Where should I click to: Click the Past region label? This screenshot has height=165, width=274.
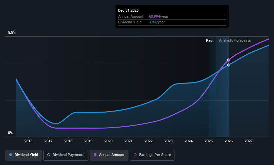click(x=210, y=41)
